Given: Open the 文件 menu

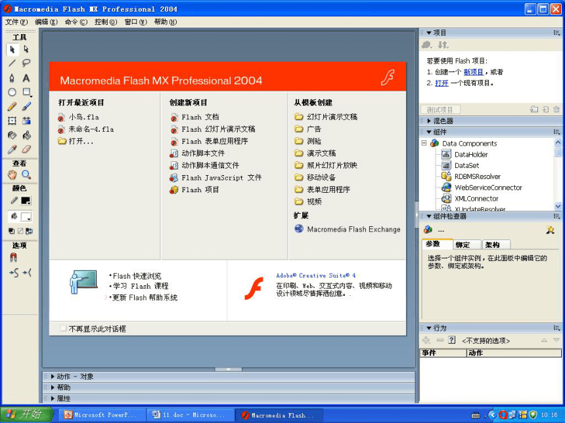Looking at the screenshot, I should point(16,22).
